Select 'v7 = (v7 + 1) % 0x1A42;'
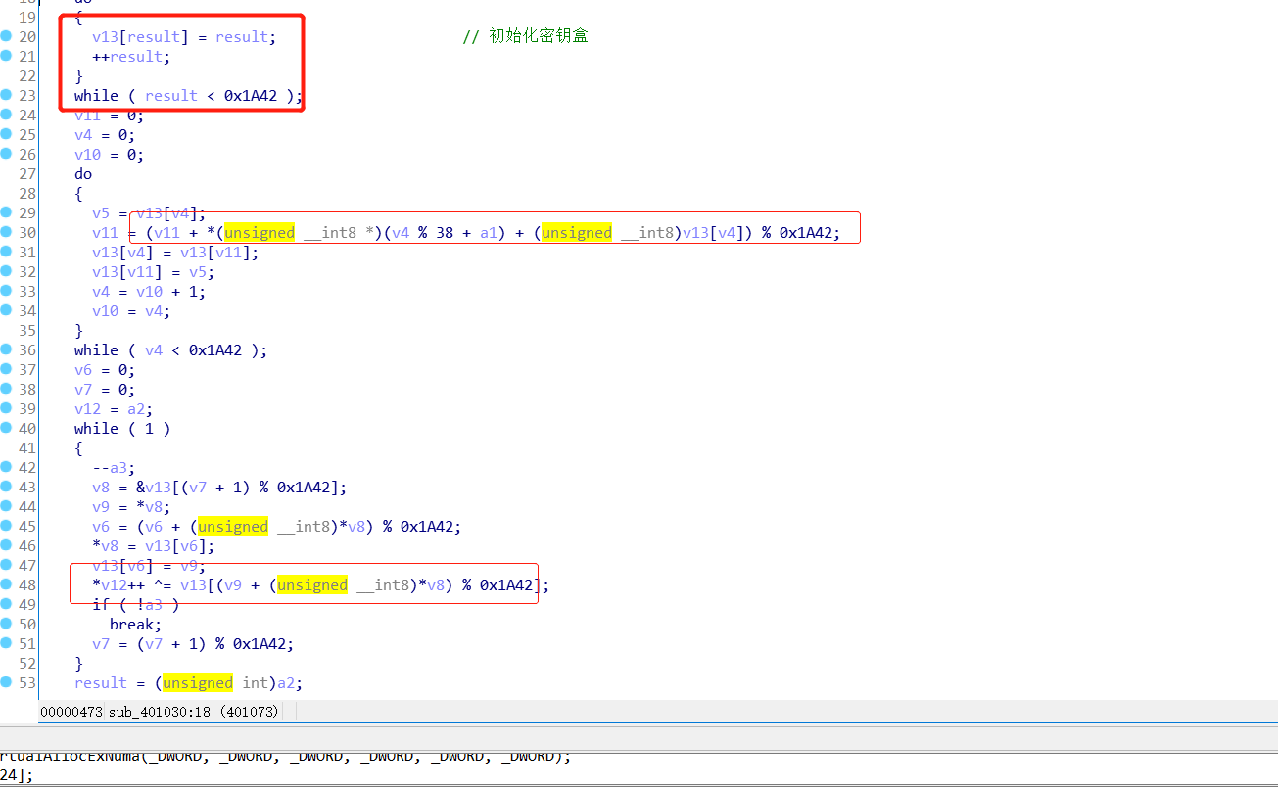The image size is (1278, 792). pos(193,644)
